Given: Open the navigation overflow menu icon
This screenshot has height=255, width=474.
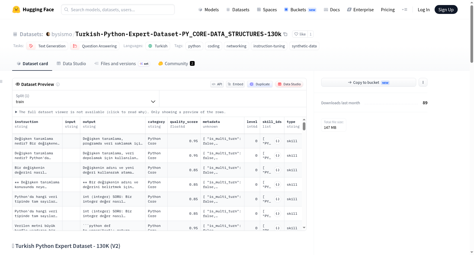Looking at the screenshot, I should point(404,10).
